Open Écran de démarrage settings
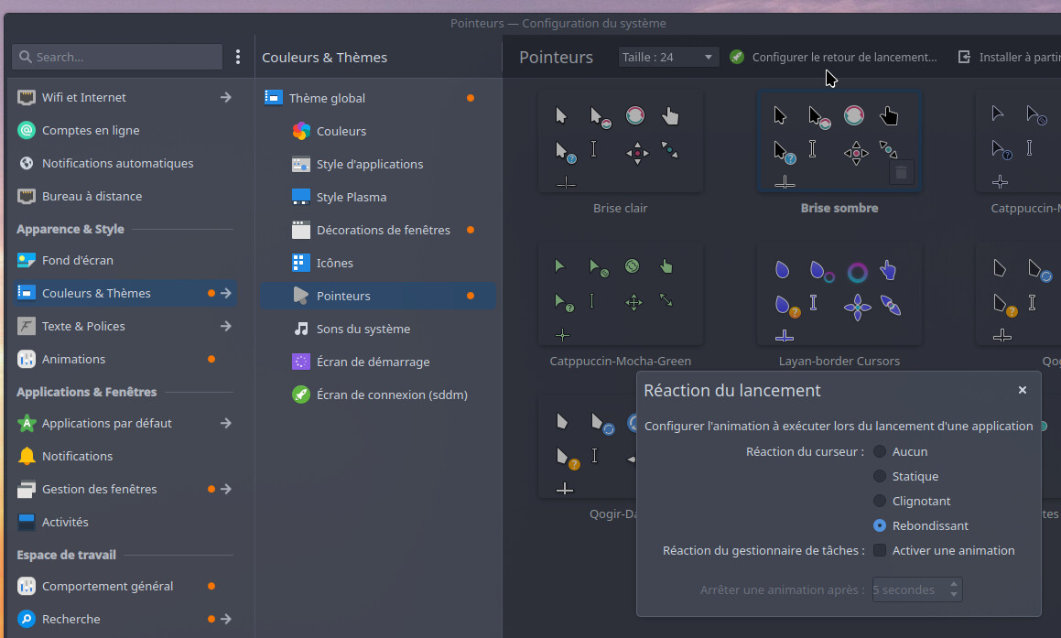1061x638 pixels. coord(373,362)
